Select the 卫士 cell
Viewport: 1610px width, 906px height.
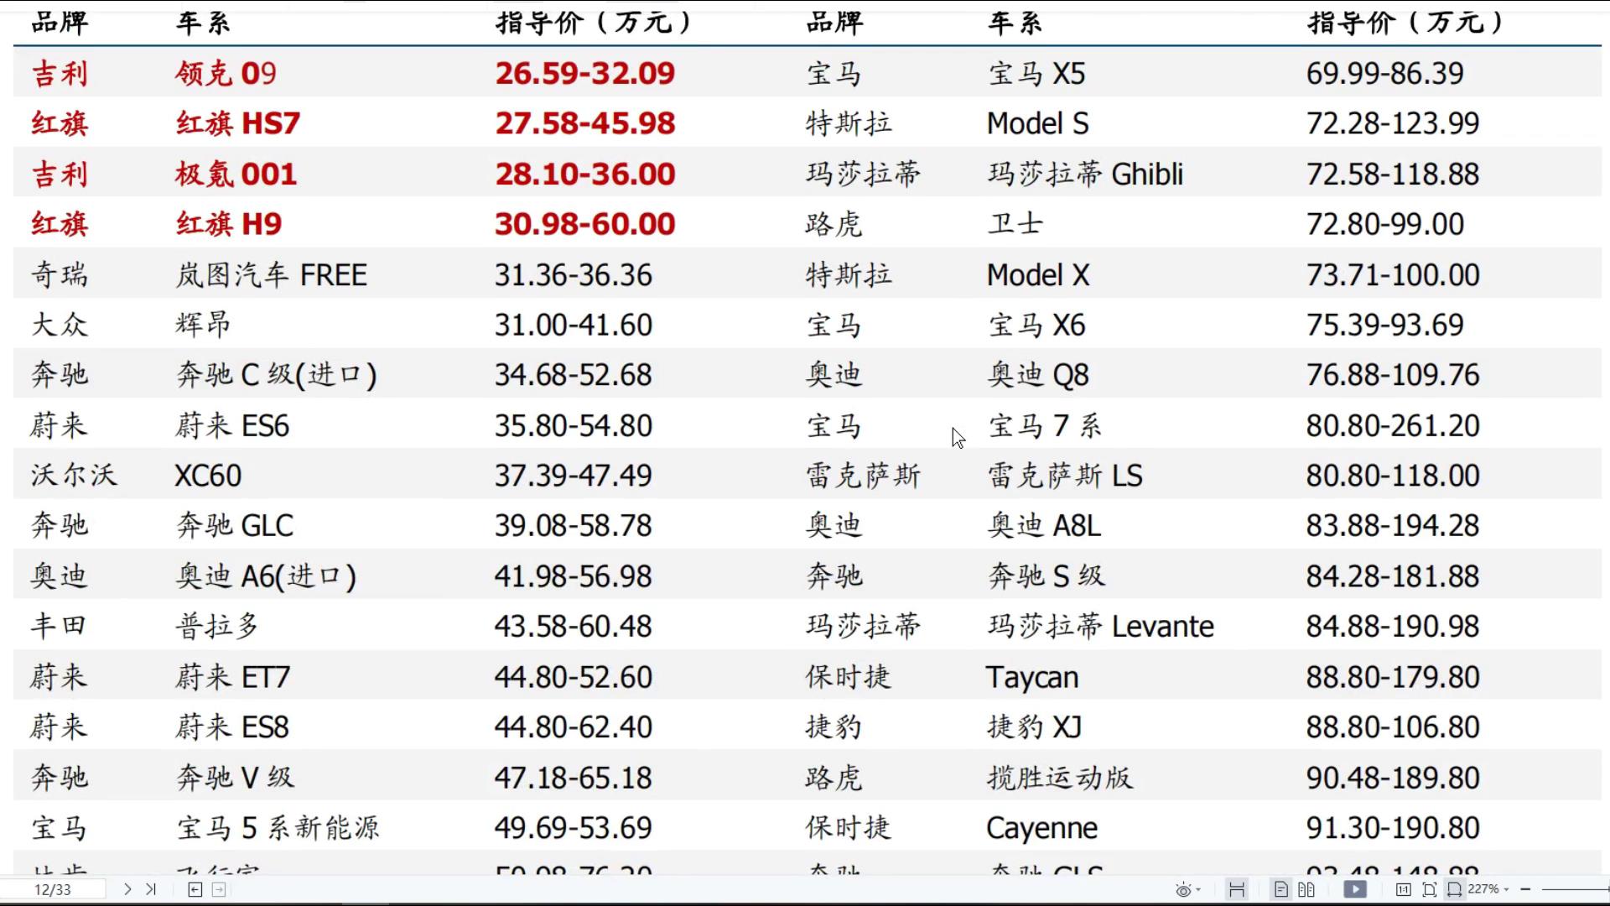pos(1015,224)
